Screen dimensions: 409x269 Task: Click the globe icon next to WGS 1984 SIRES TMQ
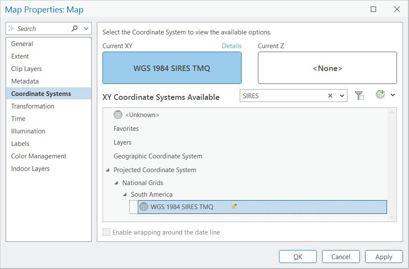tap(144, 207)
